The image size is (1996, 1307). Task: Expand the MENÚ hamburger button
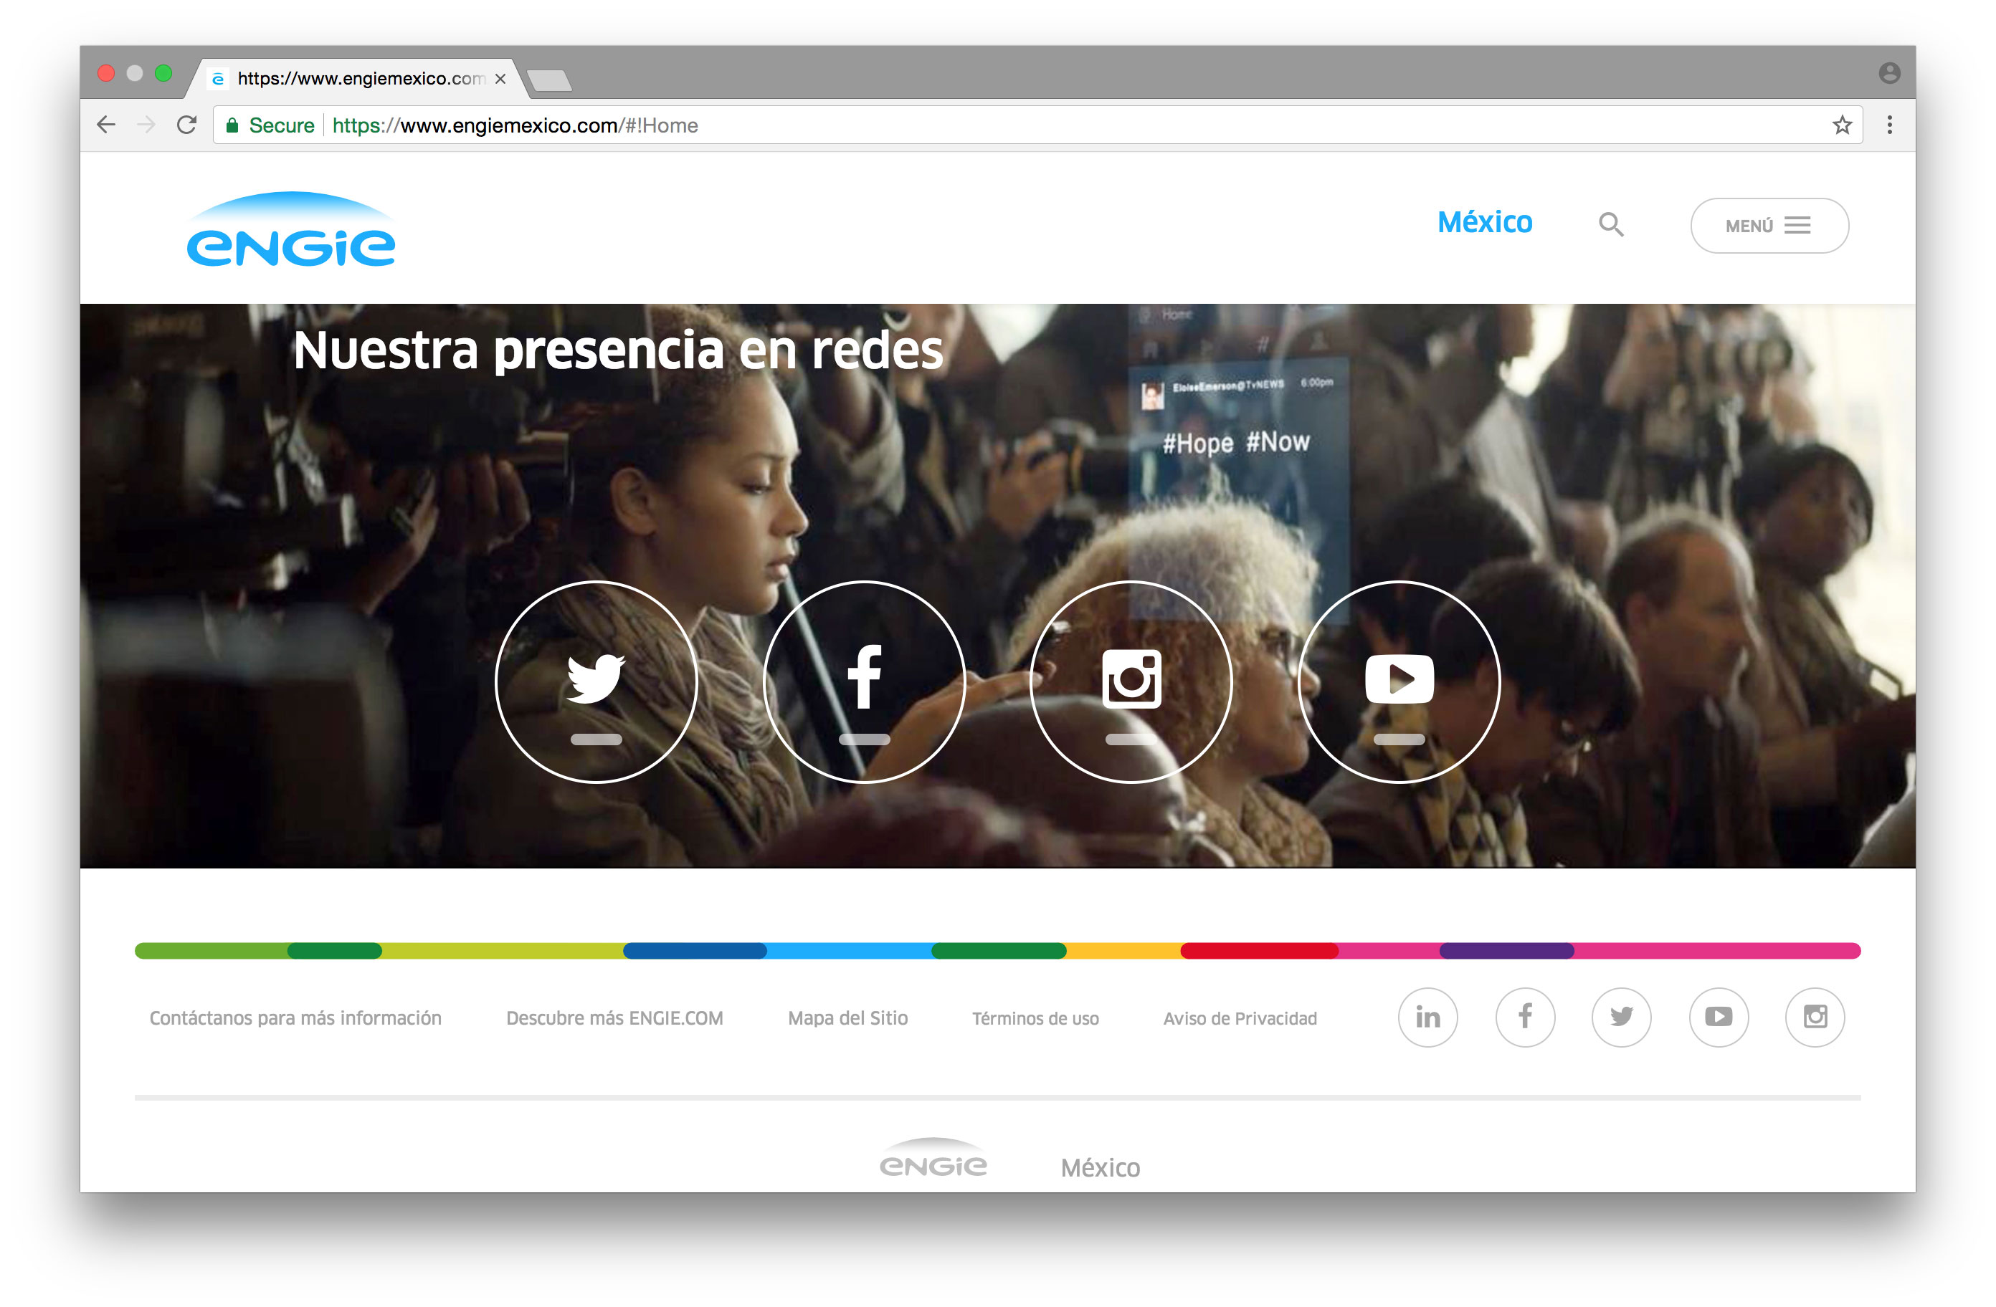1769,226
